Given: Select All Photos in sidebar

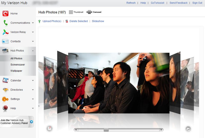Looking at the screenshot, I should pyautogui.click(x=16, y=59).
